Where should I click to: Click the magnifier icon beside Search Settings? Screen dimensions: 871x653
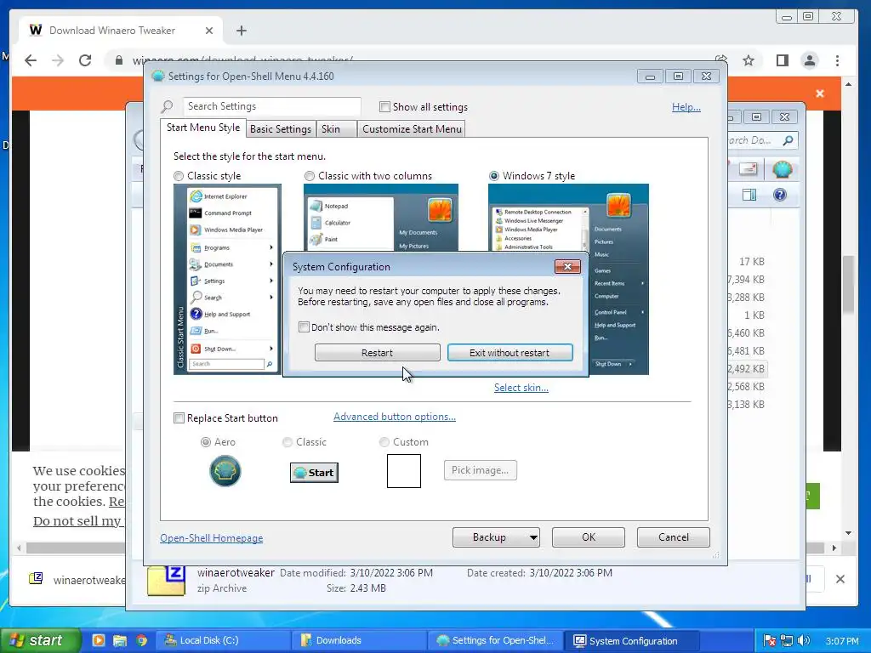[168, 106]
